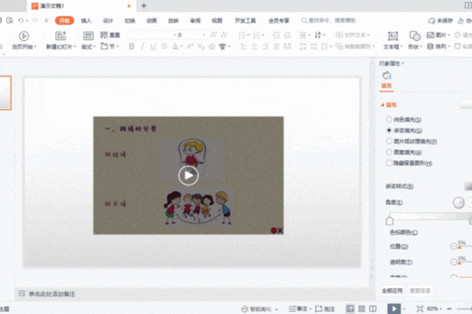Screen dimensions: 472x314
Task: Apply Subscript formatting
Action: click(201, 46)
